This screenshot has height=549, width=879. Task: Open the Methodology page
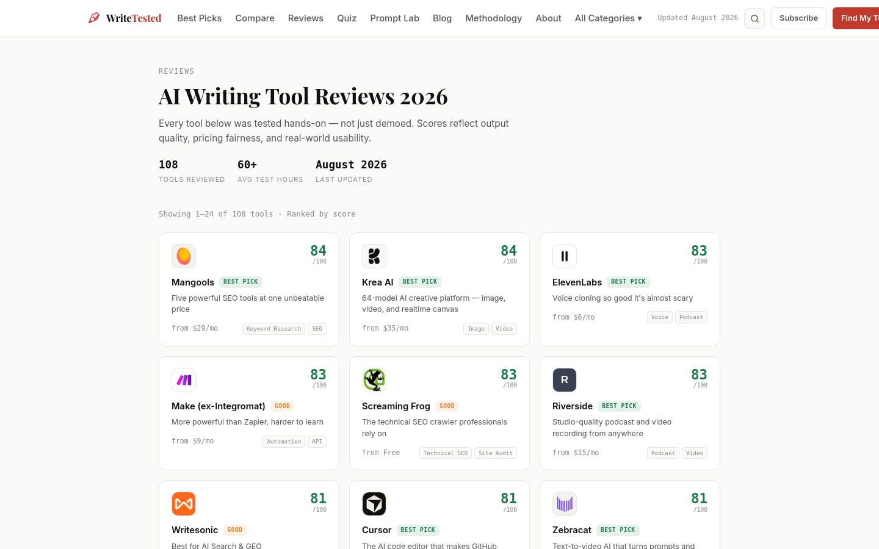494,18
